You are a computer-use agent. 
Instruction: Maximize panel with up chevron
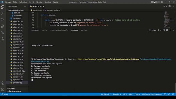pyautogui.click(x=170, y=30)
